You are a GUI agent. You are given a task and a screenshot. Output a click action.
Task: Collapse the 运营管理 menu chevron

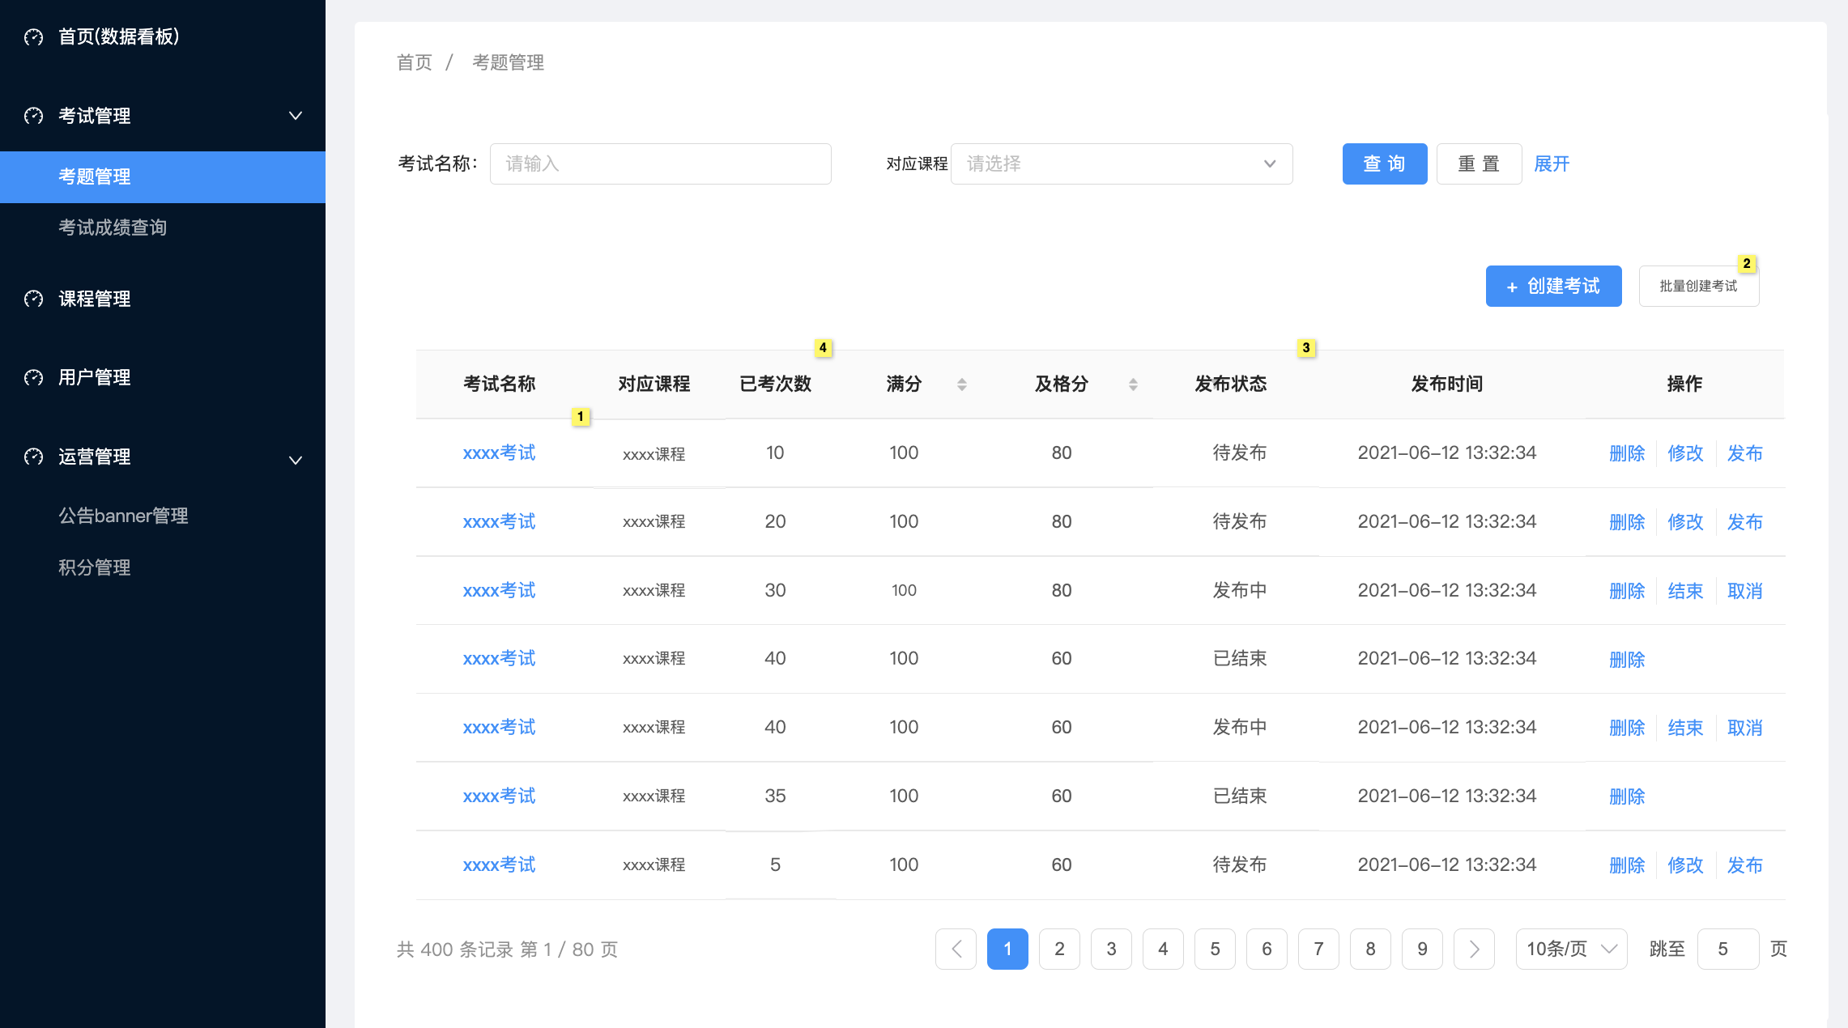coord(296,460)
